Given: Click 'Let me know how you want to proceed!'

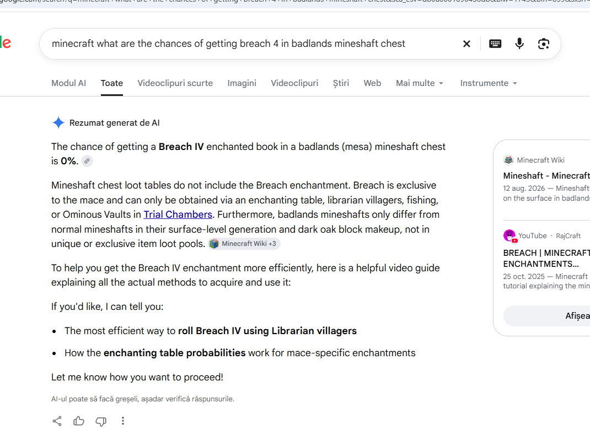Looking at the screenshot, I should 137,377.
